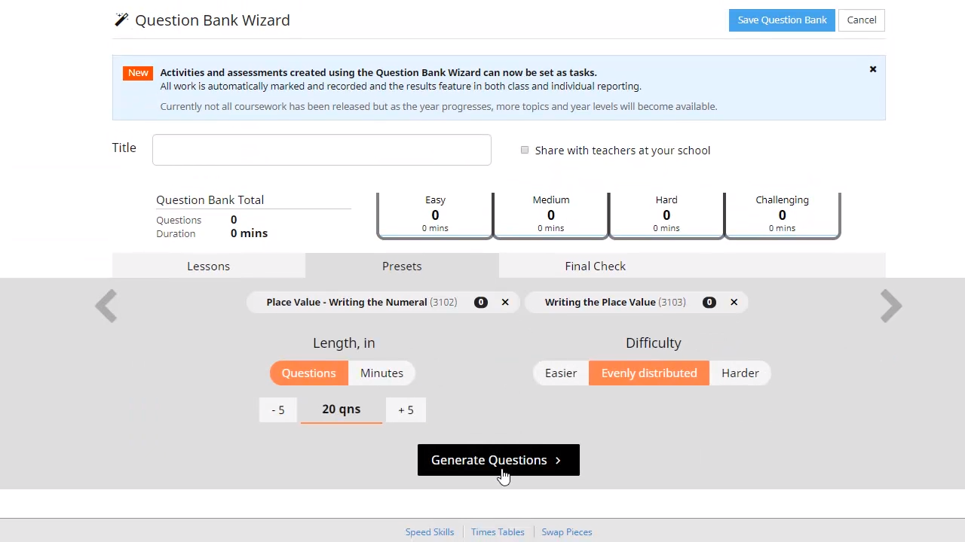Click the magic wand wizard icon

121,20
